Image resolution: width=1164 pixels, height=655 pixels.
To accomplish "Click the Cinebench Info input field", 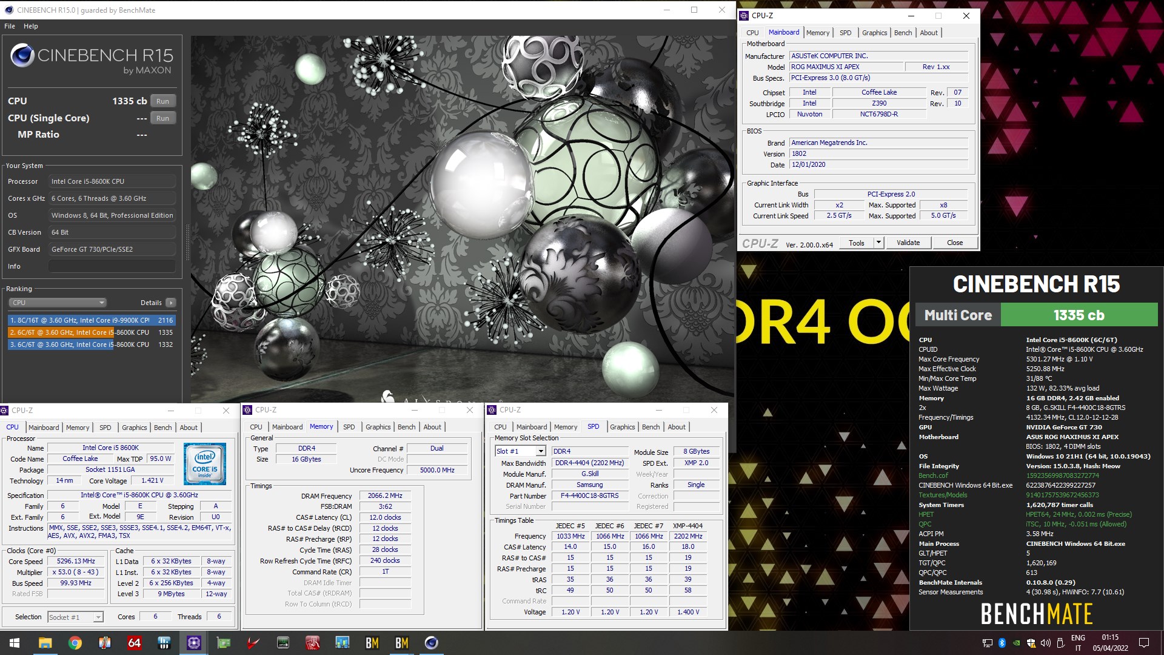I will click(x=112, y=266).
